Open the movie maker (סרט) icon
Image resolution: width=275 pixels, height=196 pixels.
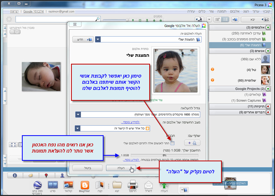(x=53, y=185)
